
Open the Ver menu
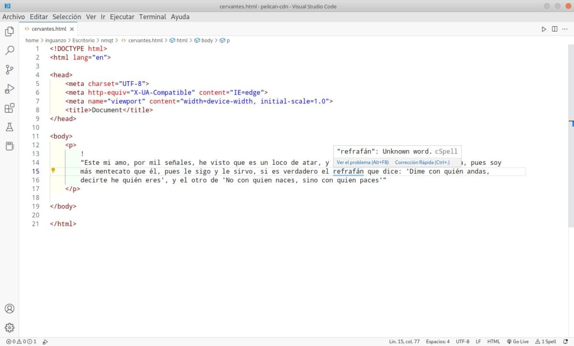click(91, 17)
